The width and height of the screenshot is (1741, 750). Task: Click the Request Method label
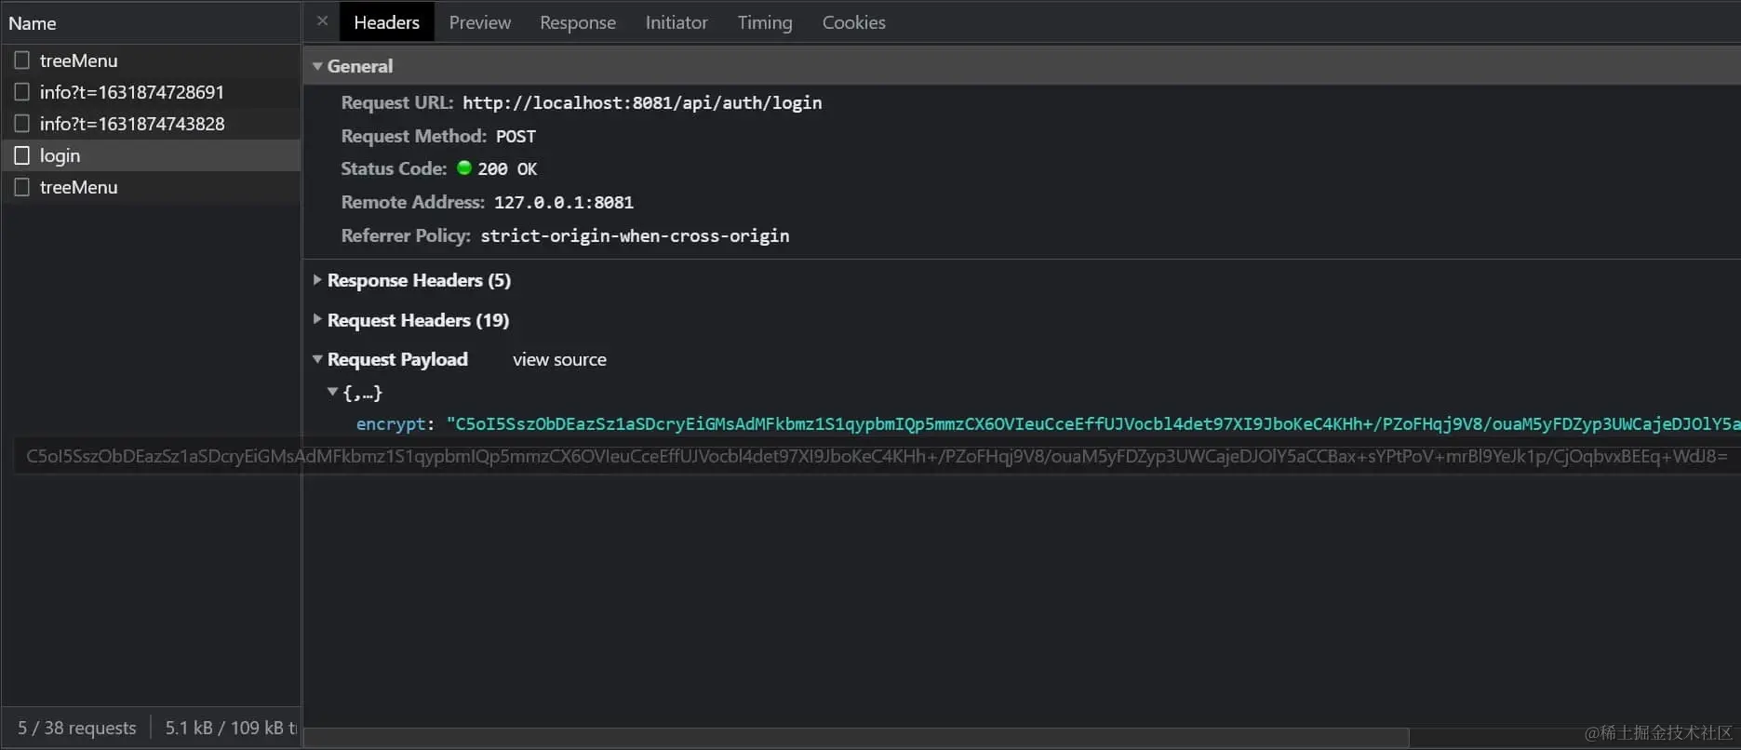click(413, 137)
